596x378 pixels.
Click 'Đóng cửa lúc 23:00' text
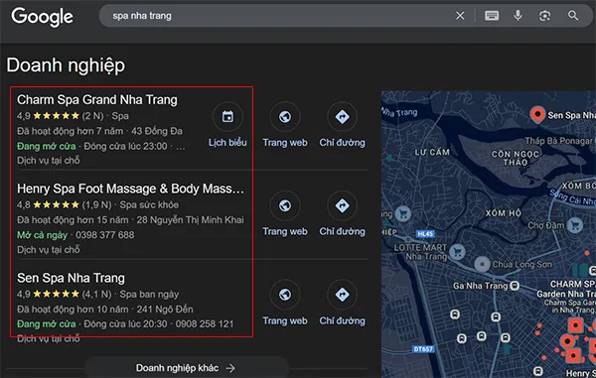coord(125,146)
